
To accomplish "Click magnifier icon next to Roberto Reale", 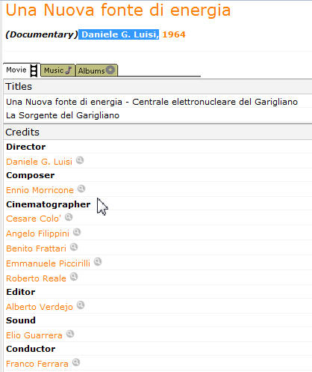I will click(x=74, y=277).
